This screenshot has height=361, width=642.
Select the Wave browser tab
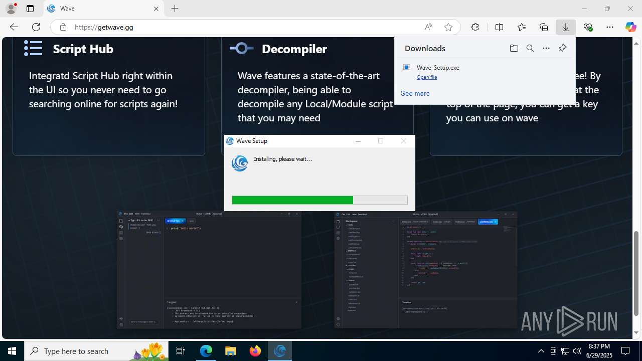pyautogui.click(x=104, y=9)
